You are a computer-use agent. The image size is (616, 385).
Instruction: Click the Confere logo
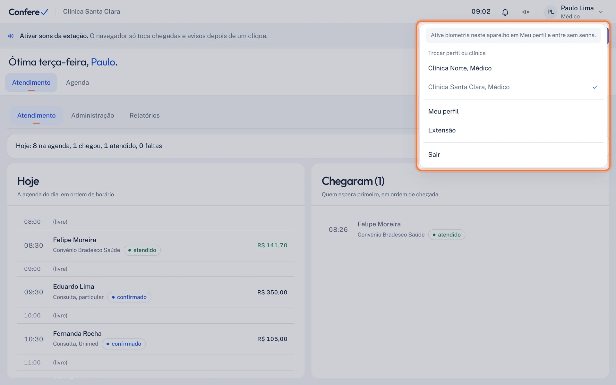point(29,12)
